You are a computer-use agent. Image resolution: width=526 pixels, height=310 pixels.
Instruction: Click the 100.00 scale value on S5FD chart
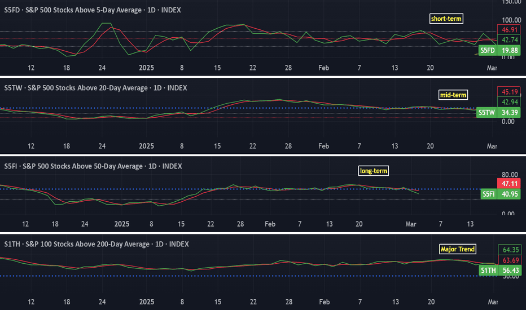(x=511, y=20)
